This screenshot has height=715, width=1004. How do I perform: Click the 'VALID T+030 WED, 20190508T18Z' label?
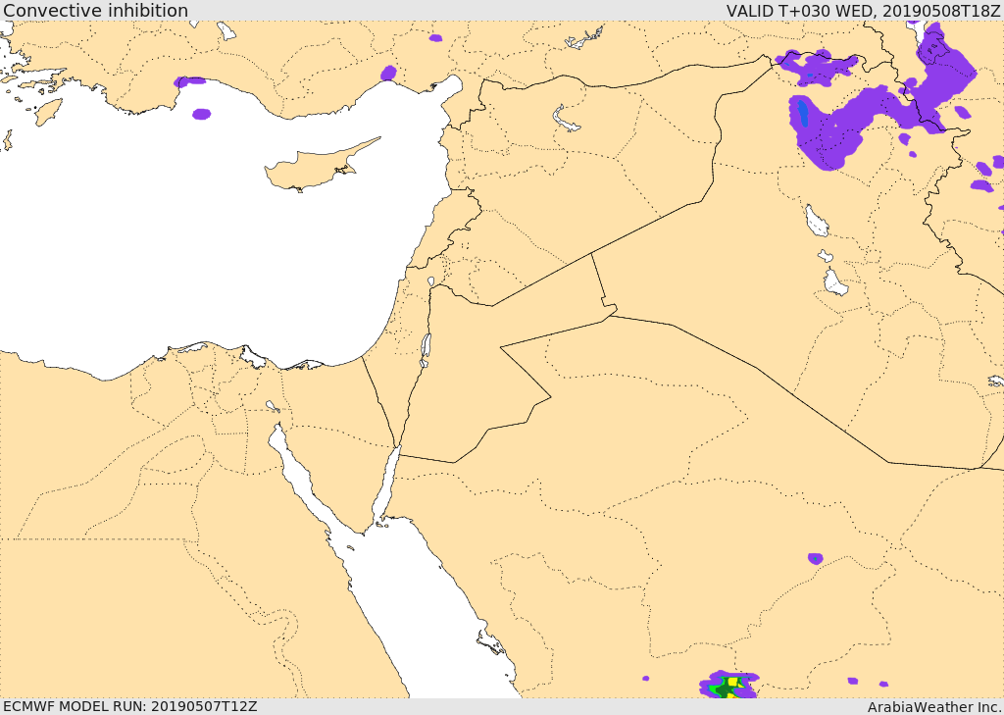coord(863,10)
